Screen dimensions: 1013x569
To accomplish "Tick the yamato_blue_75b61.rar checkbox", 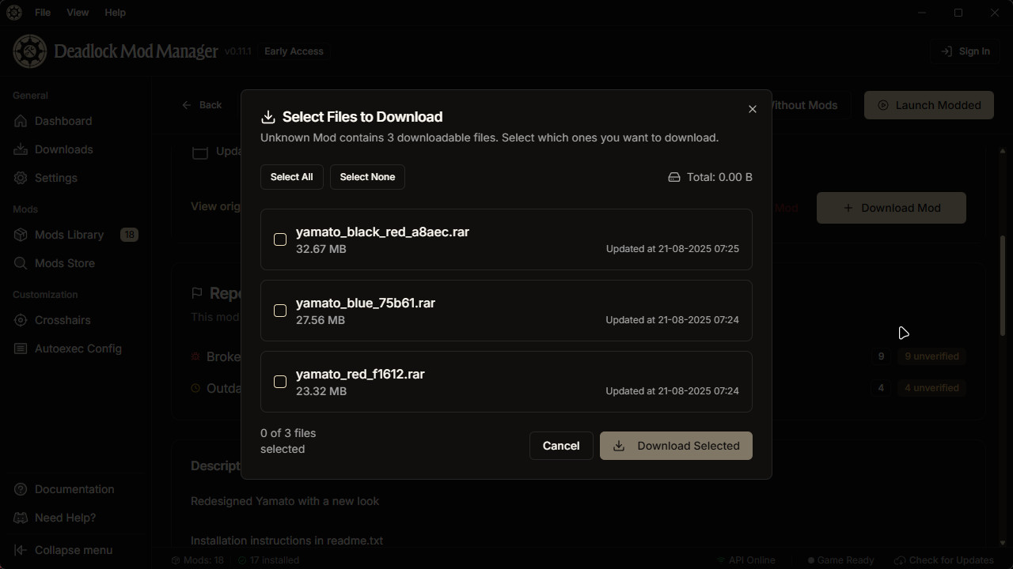I will [x=280, y=311].
